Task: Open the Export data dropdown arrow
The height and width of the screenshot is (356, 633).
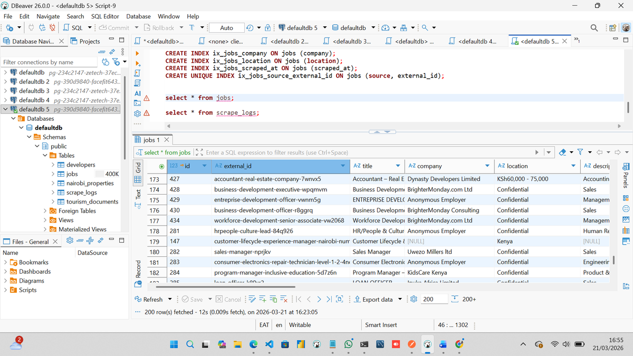Action: 400,299
